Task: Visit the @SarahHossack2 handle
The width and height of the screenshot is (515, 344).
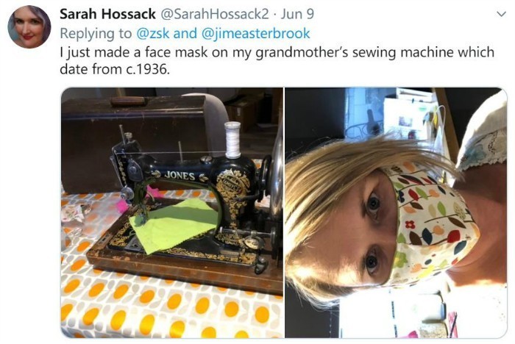Action: point(215,14)
